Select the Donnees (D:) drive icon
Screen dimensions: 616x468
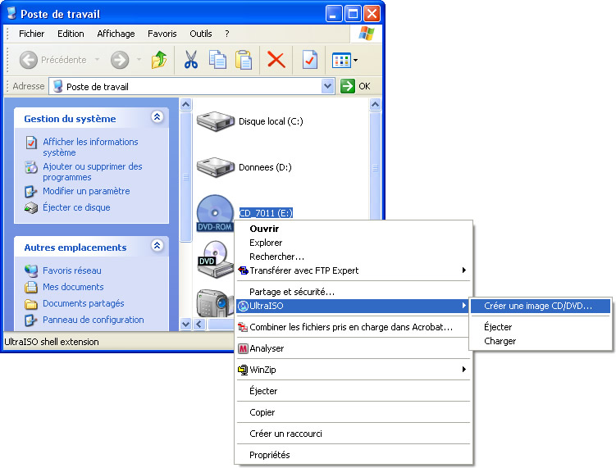pyautogui.click(x=216, y=167)
